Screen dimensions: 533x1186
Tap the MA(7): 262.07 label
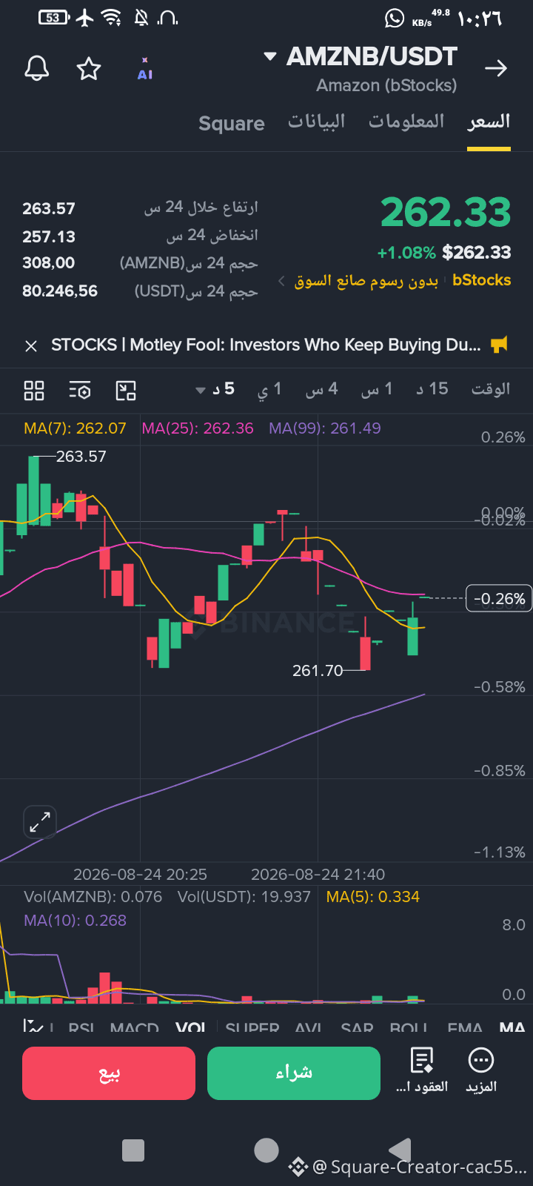75,428
